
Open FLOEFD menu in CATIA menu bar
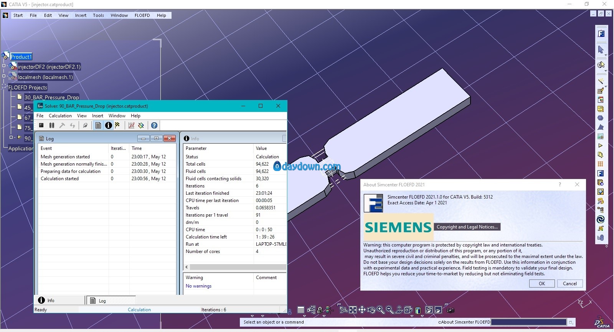point(142,15)
